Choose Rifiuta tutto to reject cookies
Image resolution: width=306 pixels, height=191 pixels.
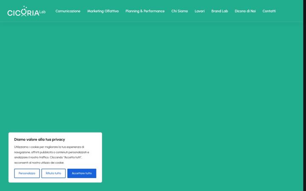coord(54,173)
